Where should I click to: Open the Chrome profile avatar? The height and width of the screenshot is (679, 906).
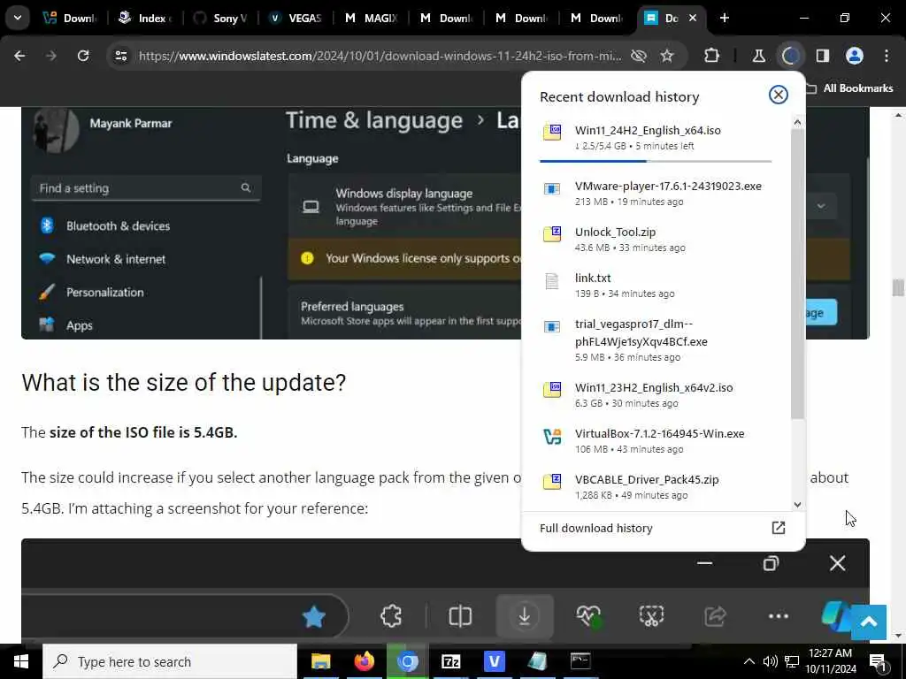[855, 56]
